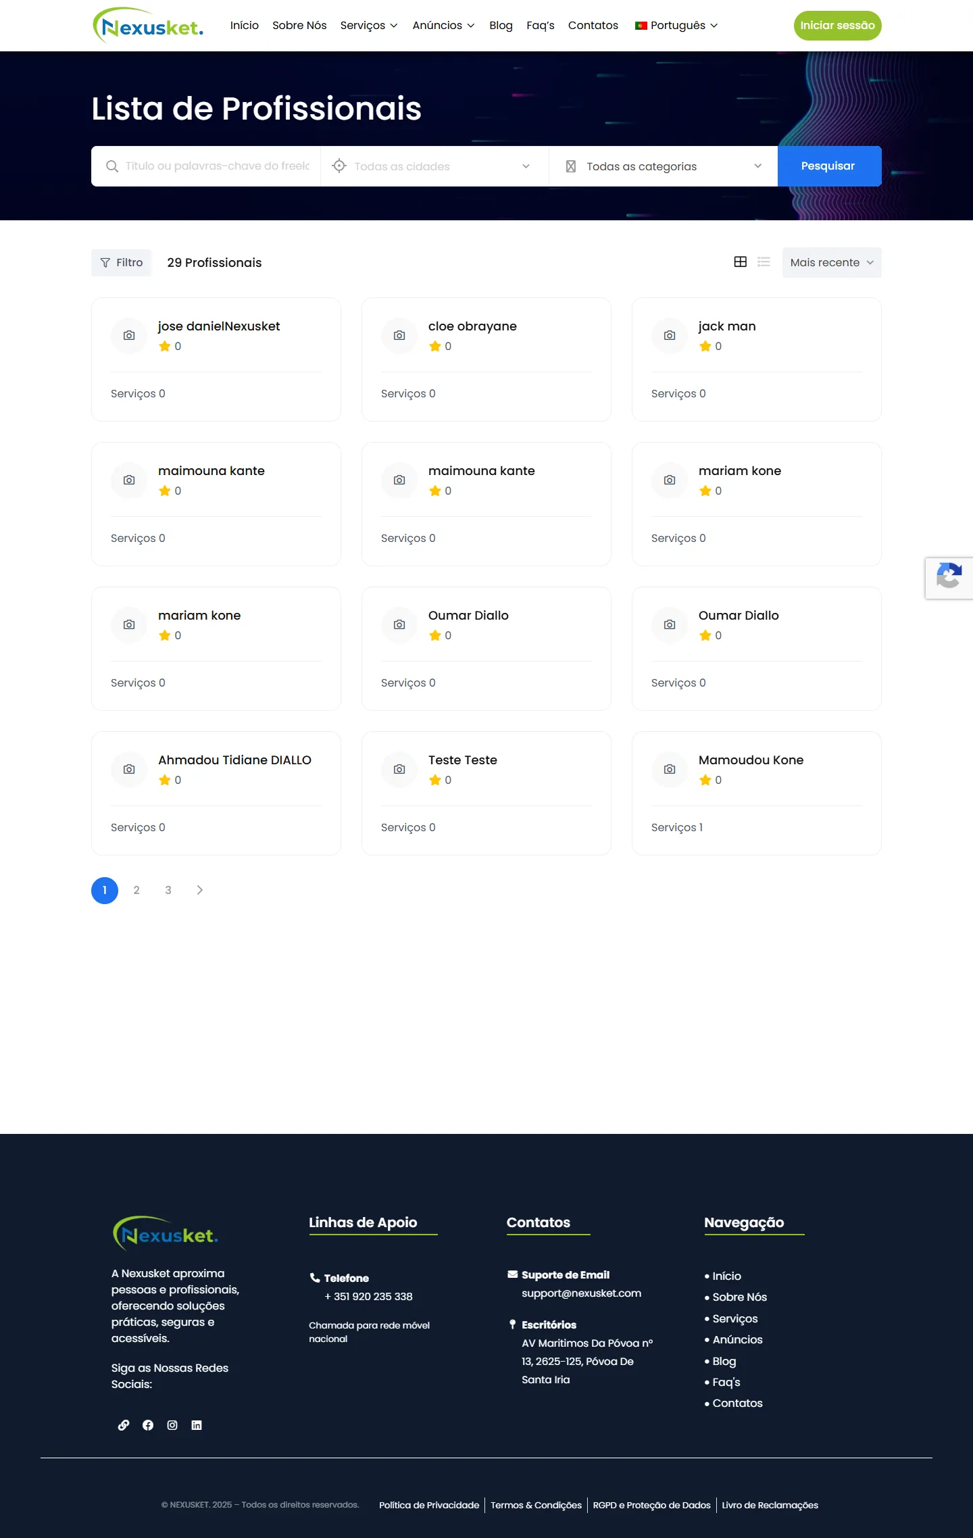Viewport: 973px width, 1538px height.
Task: Switch to grid view layout
Action: (x=740, y=262)
